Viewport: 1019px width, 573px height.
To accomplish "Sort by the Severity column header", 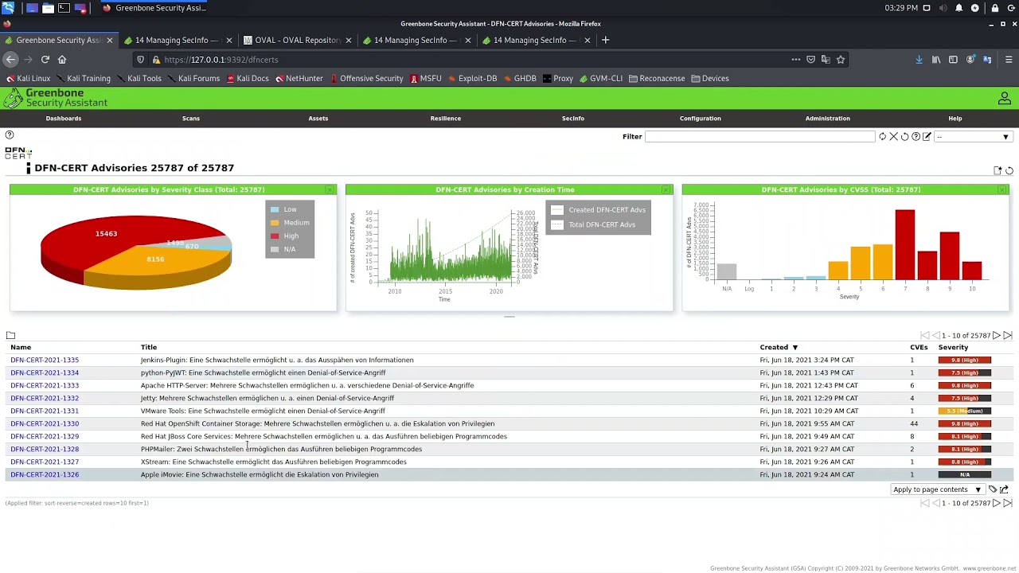I will 953,347.
